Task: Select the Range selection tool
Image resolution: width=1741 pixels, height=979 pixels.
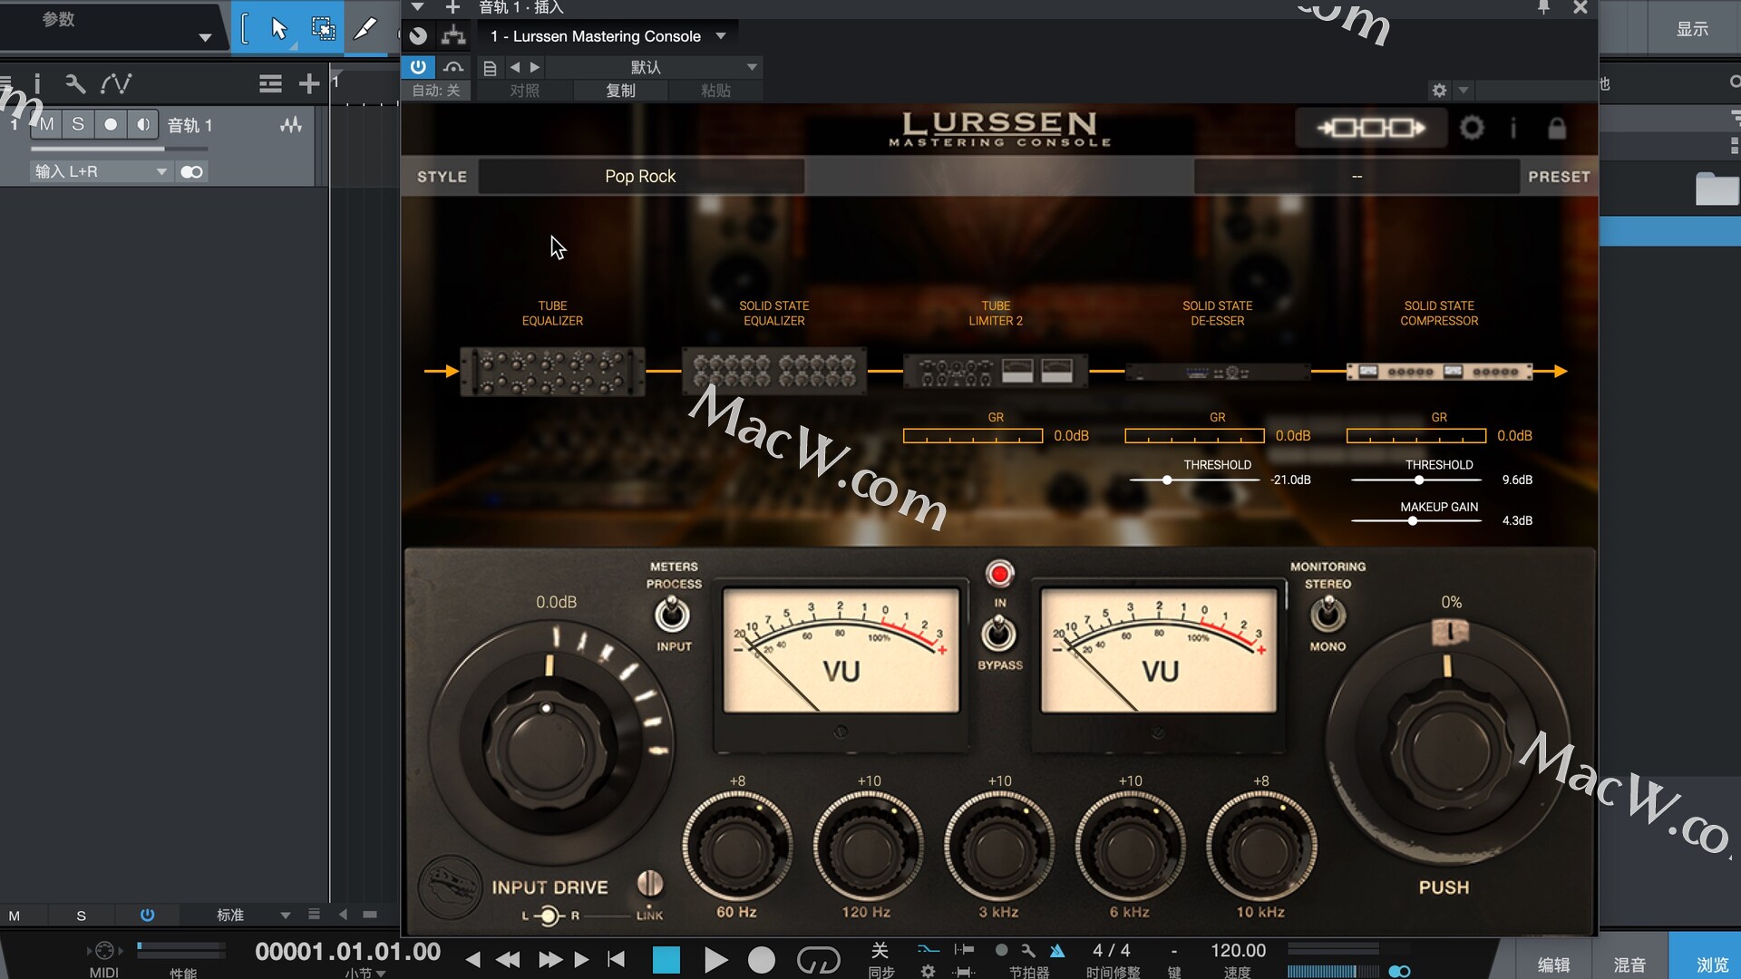Action: [322, 29]
